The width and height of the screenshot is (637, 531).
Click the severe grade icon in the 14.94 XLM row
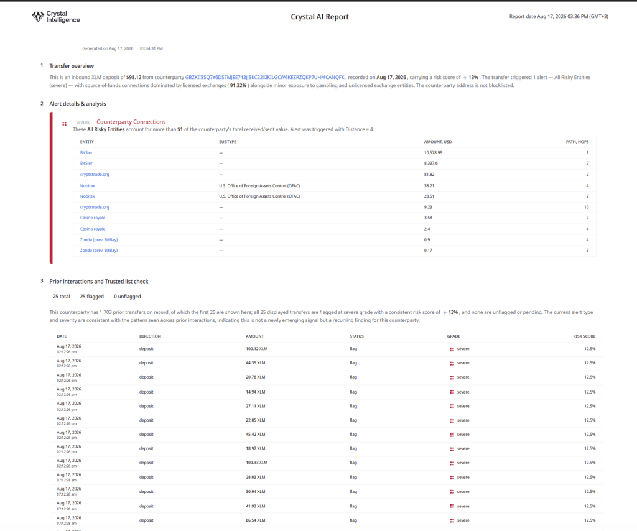click(452, 392)
